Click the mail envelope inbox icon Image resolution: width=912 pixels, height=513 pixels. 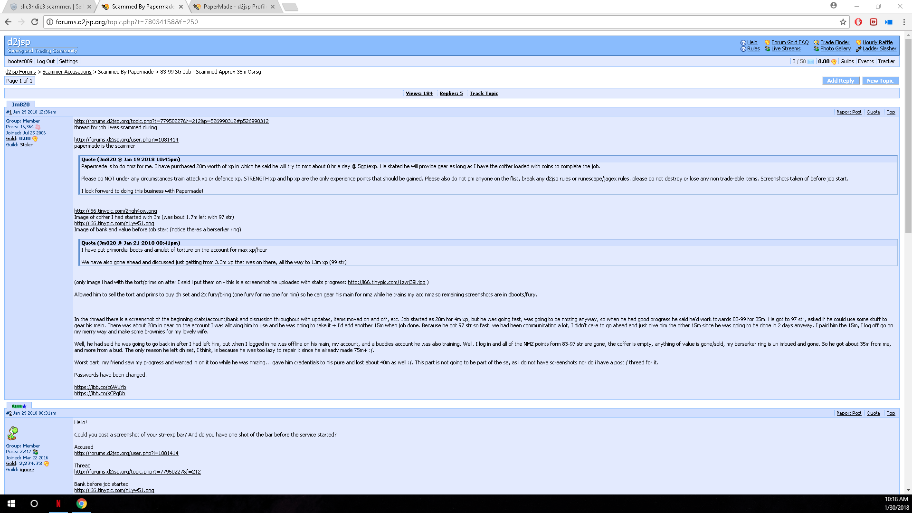[811, 62]
